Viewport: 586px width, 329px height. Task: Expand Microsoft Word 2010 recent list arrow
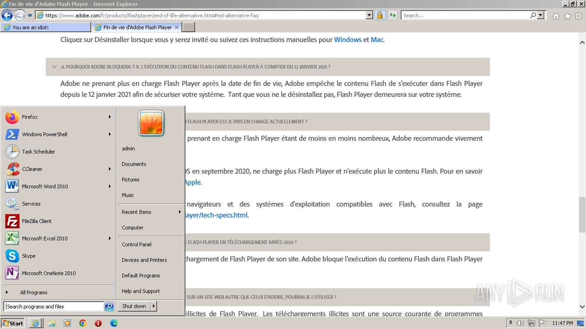click(110, 186)
